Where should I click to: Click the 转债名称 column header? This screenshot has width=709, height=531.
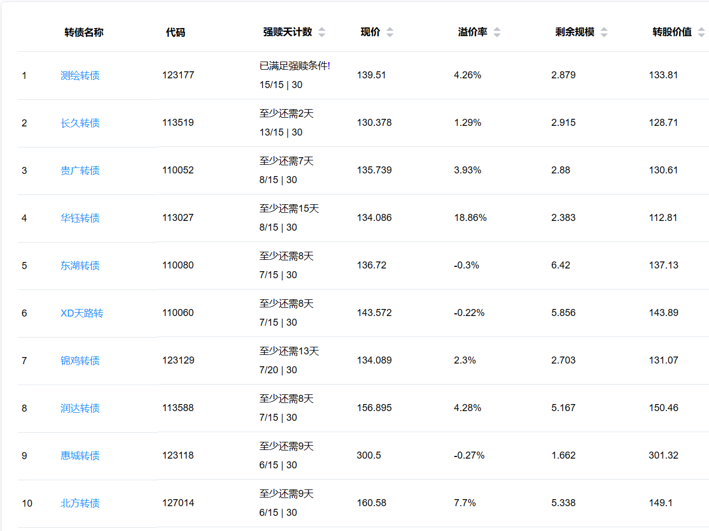(84, 32)
